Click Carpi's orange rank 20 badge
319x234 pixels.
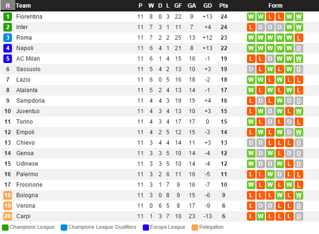tap(8, 216)
